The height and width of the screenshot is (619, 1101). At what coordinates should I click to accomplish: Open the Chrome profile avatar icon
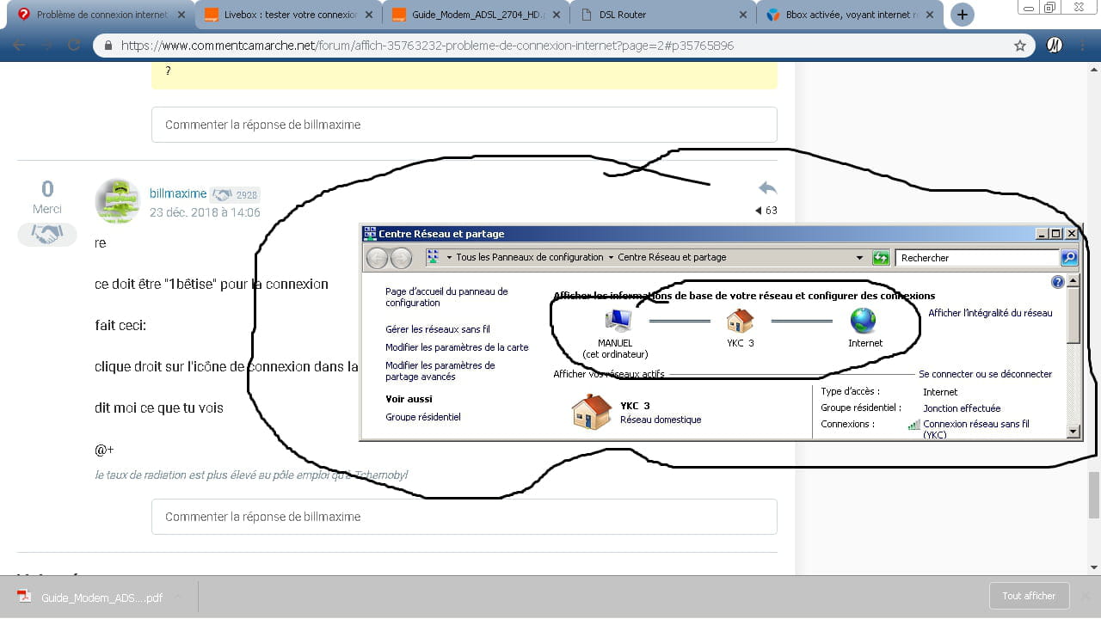pos(1054,46)
